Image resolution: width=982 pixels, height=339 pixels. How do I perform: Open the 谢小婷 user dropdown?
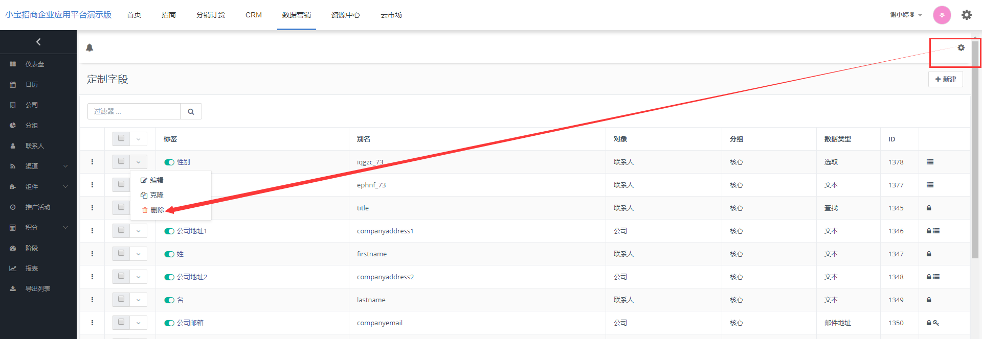click(906, 15)
